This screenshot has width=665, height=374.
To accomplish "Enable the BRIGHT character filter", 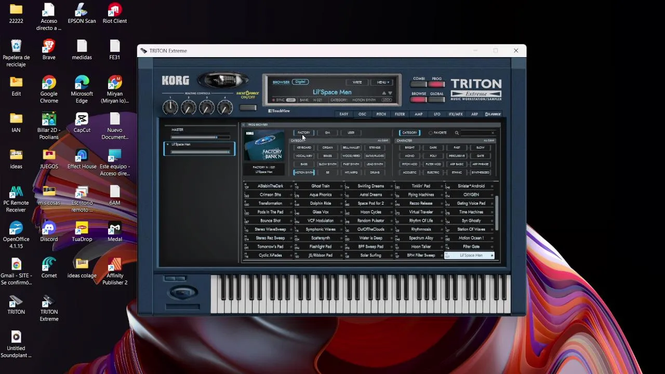I will (x=410, y=148).
